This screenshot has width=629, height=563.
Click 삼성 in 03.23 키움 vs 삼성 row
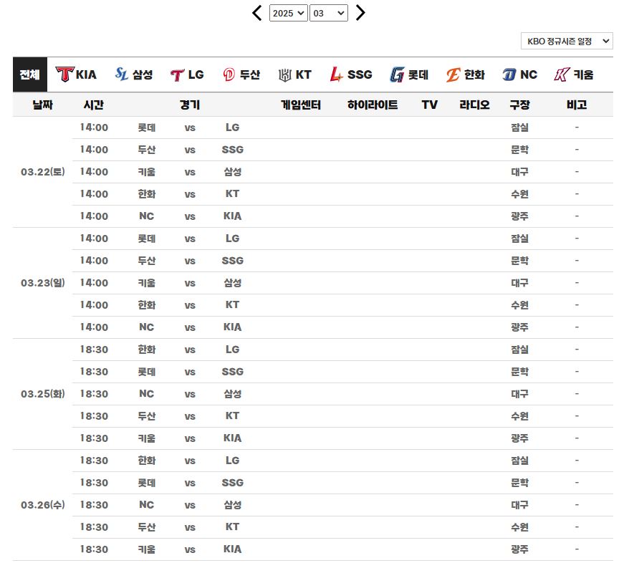232,283
